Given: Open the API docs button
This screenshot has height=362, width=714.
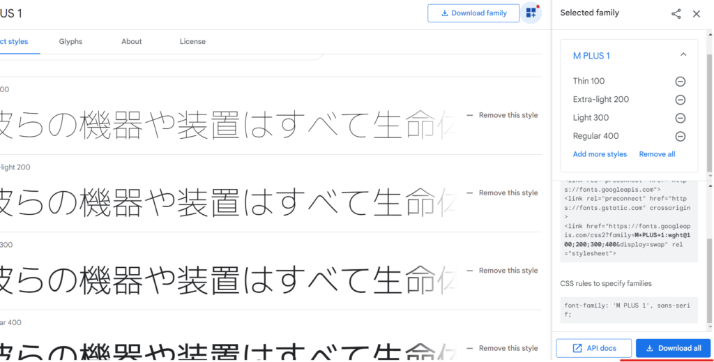Looking at the screenshot, I should tap(594, 348).
